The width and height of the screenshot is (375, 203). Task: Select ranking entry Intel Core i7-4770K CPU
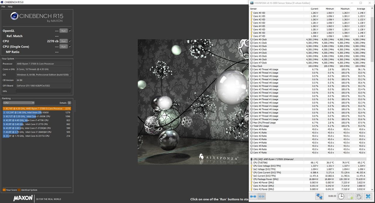37,120
